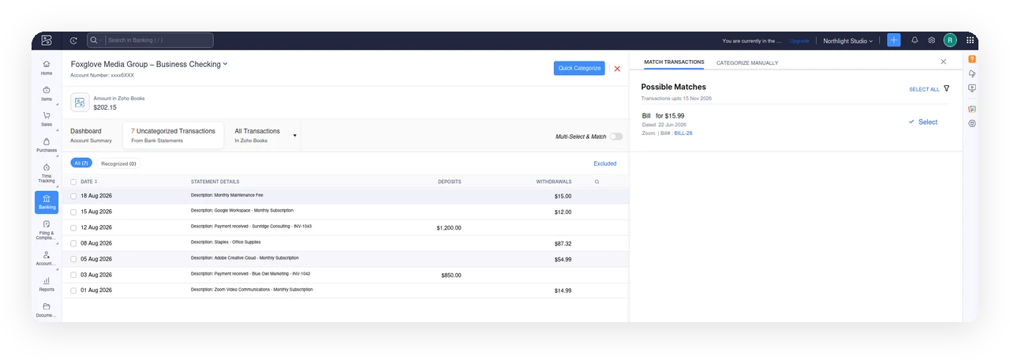Image resolution: width=1010 pixels, height=360 pixels.
Task: Expand the All Transactions dropdown arrow
Action: coord(295,136)
